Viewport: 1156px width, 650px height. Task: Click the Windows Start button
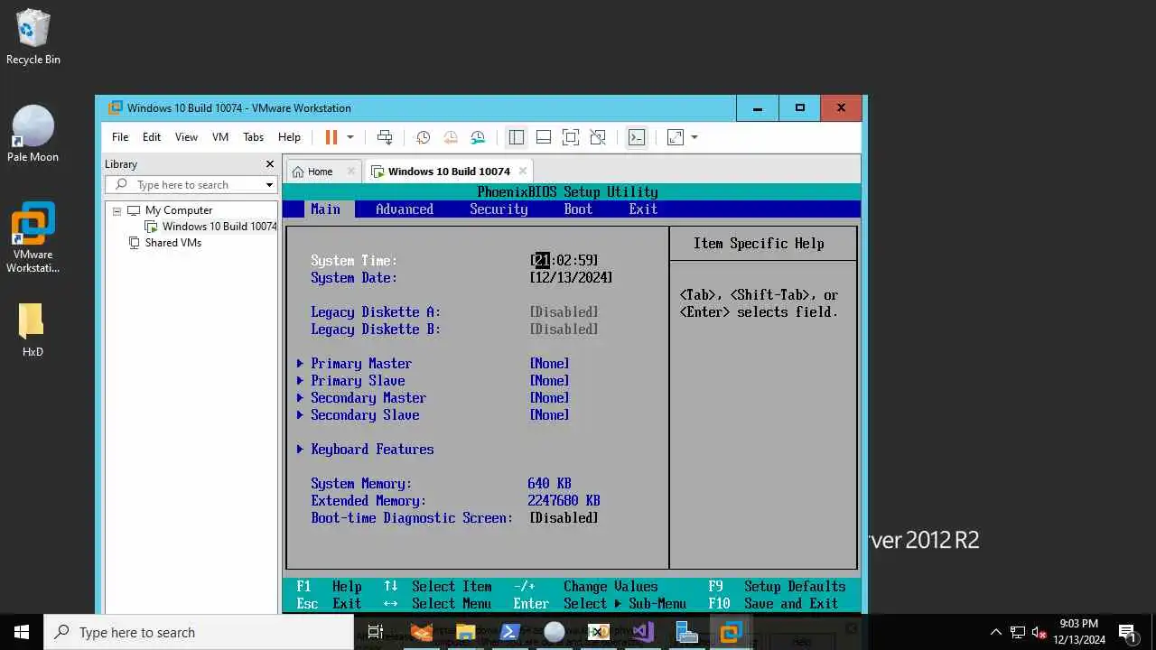tap(22, 632)
